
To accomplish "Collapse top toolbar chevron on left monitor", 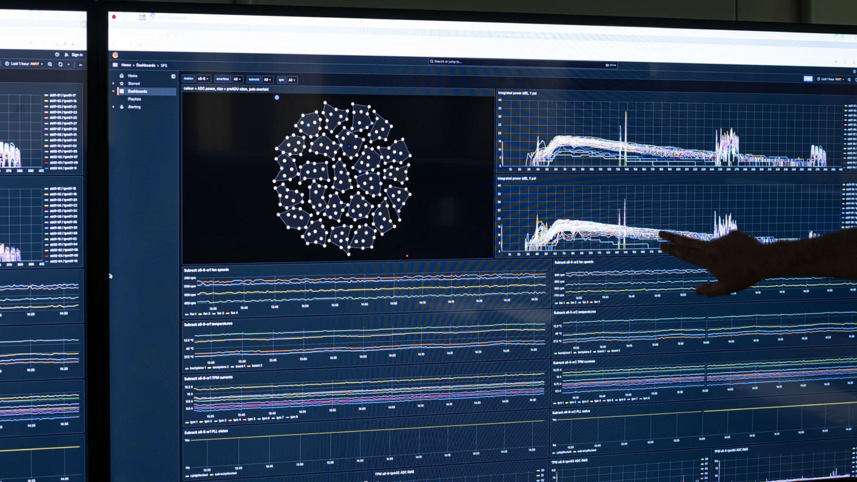I will tap(80, 65).
